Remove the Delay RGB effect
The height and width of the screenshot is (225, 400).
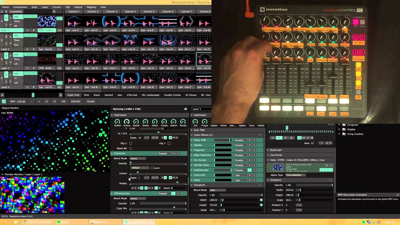(254, 140)
